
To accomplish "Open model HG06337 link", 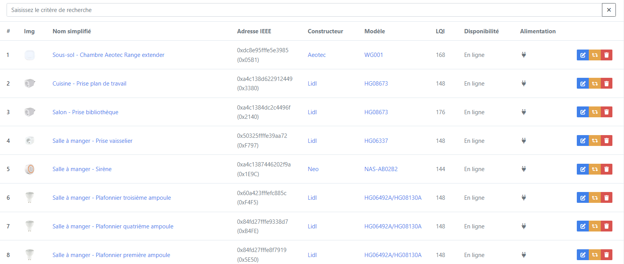I will pos(376,141).
